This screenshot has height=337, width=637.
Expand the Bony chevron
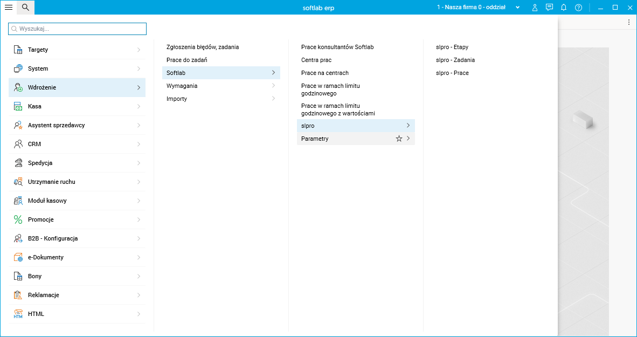[x=139, y=276]
